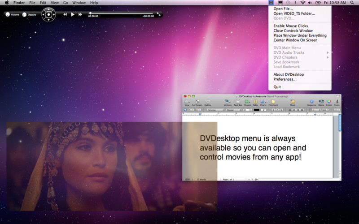Start playback with the play button

73,14
